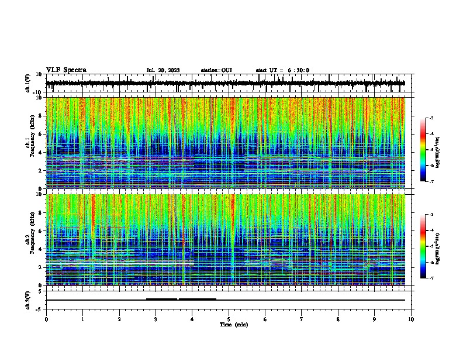
Task: Click time axis tick label "0"
Action: coord(46,319)
